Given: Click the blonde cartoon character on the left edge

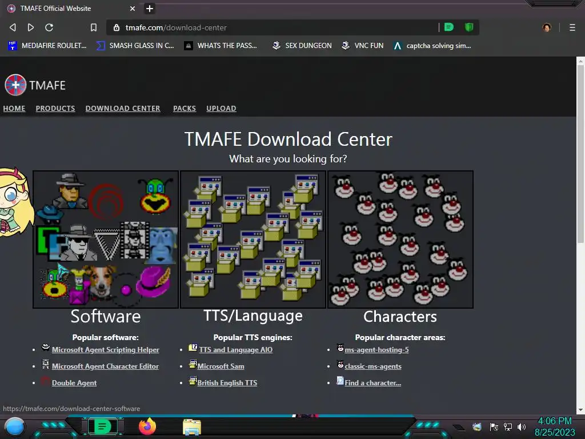Looking at the screenshot, I should click(x=15, y=202).
